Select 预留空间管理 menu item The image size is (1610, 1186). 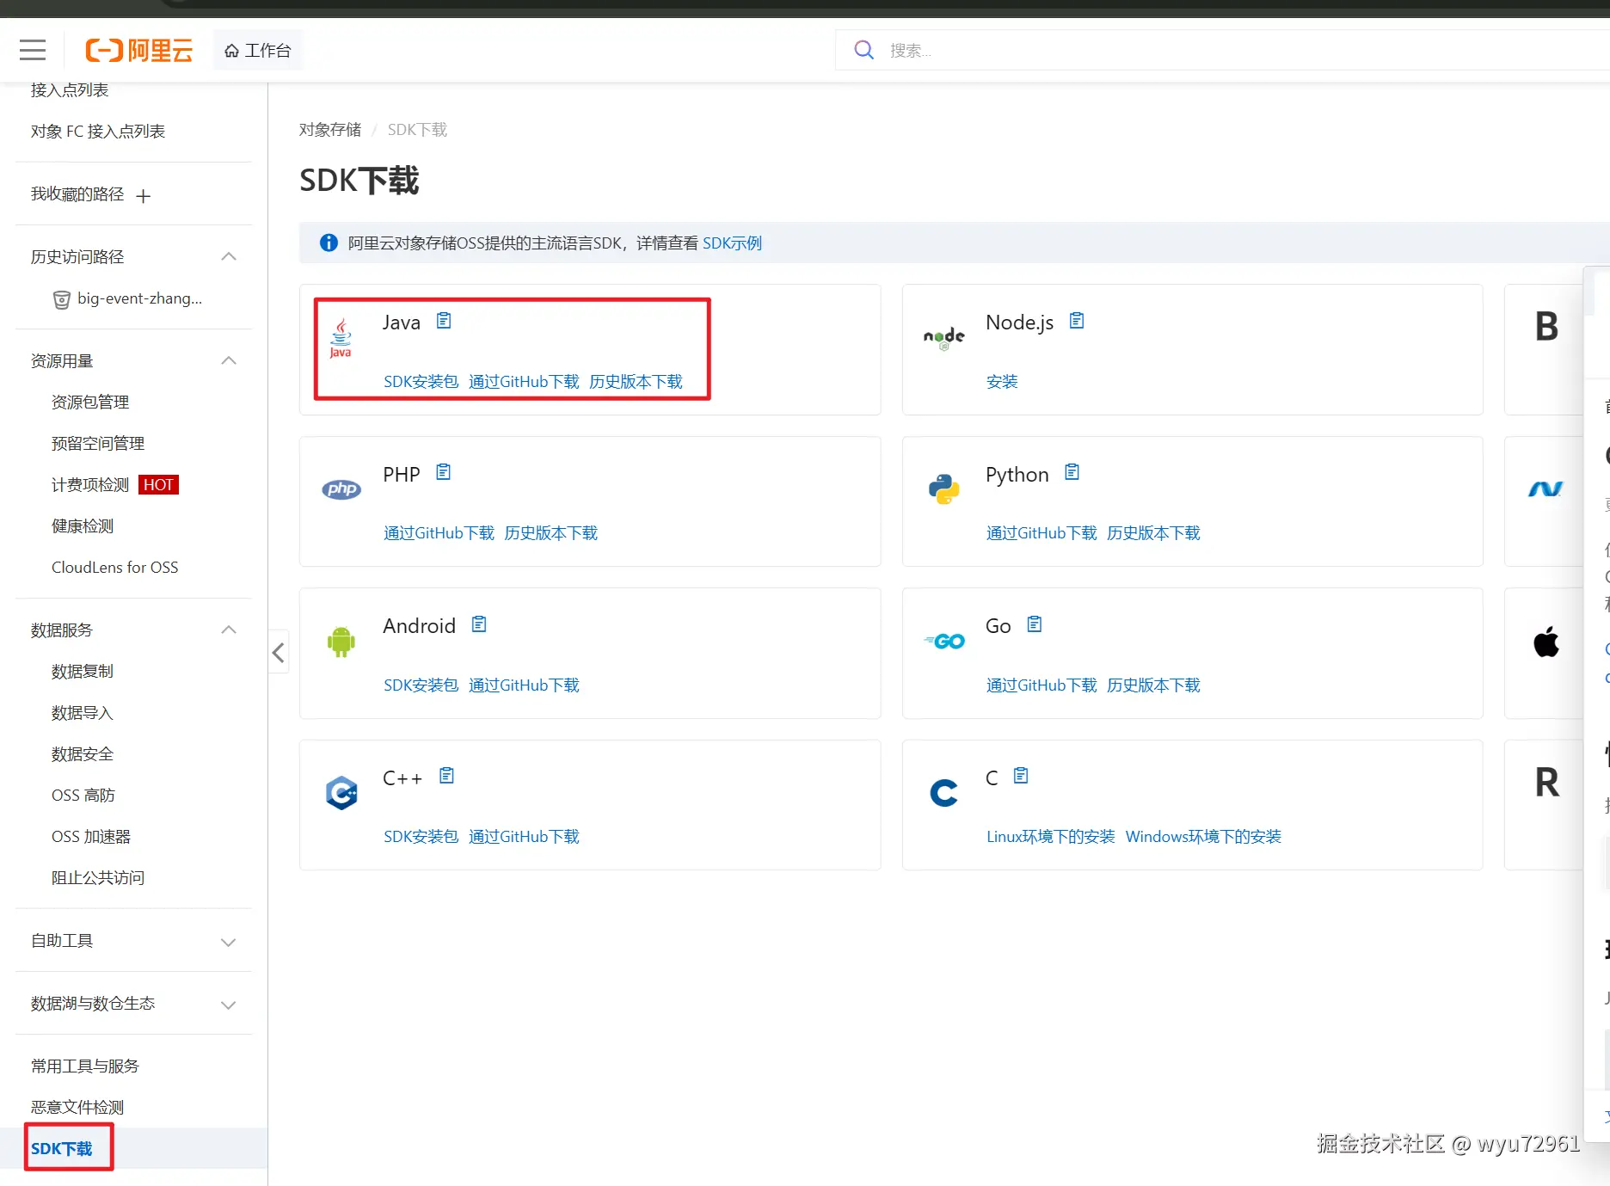coord(98,444)
